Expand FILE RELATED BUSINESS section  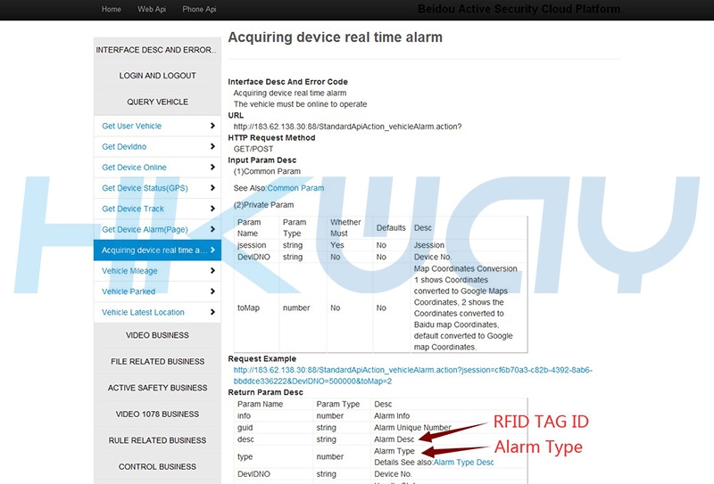(x=158, y=362)
